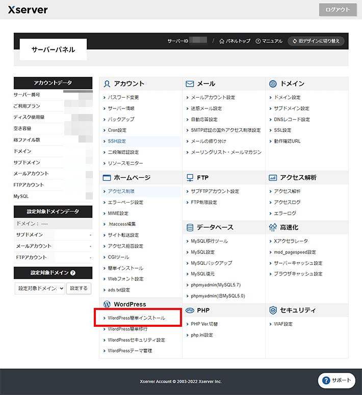
Task: Click the Account section person icon
Action: 107,83
